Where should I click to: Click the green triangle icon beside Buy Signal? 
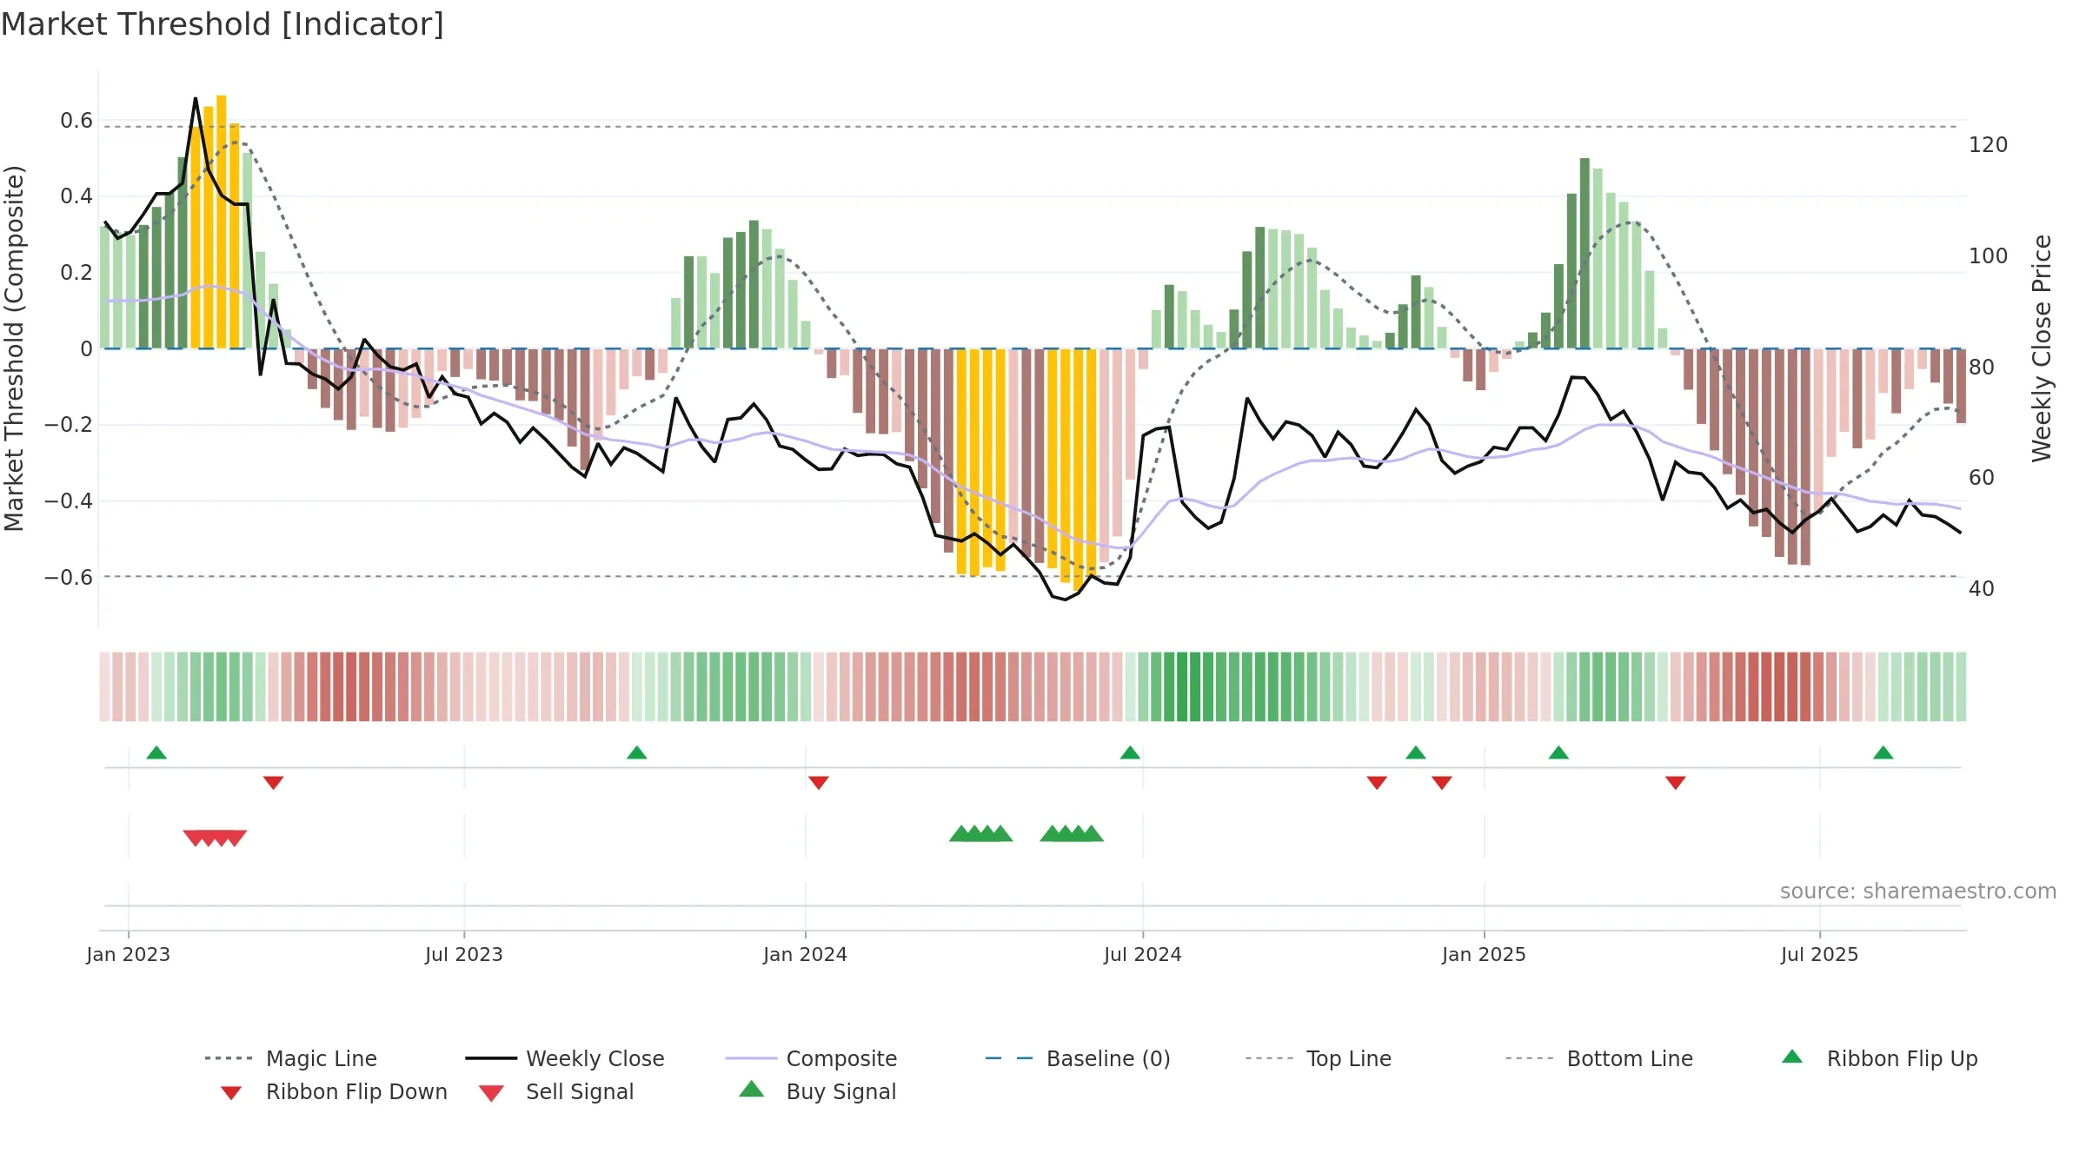(752, 1089)
